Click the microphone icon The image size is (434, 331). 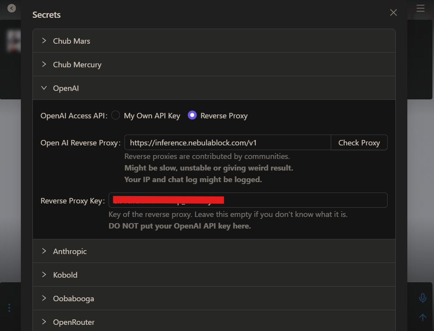(423, 298)
